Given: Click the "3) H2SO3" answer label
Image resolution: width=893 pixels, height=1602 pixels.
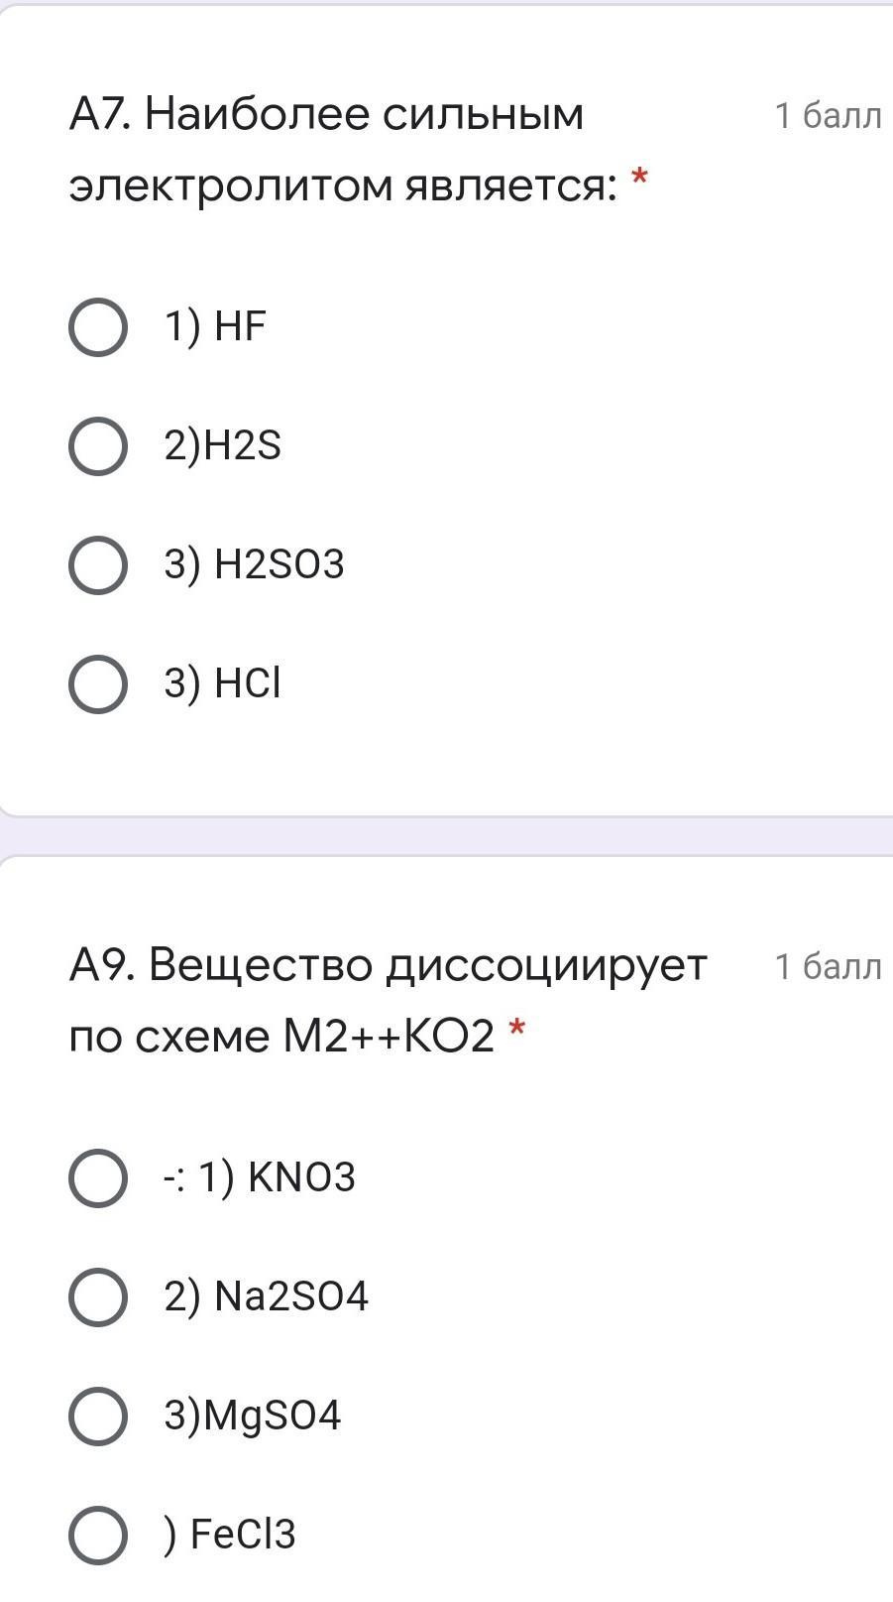Looking at the screenshot, I should click(x=254, y=564).
